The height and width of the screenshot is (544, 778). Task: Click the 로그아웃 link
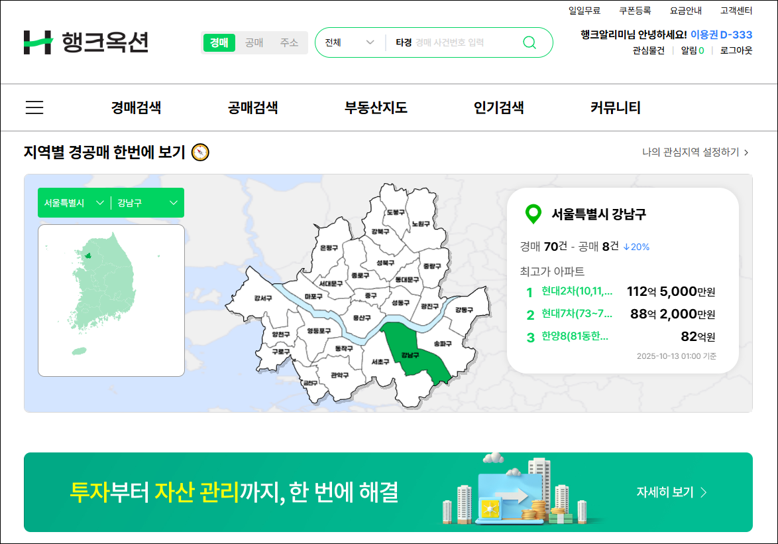pos(736,50)
